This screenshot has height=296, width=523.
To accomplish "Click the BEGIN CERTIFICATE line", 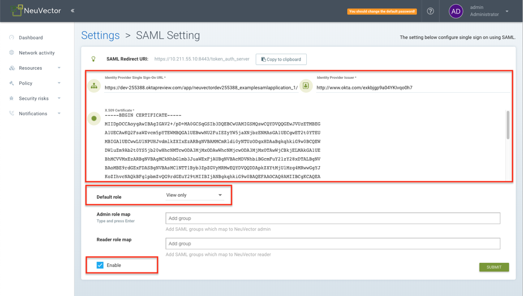I will tap(143, 115).
